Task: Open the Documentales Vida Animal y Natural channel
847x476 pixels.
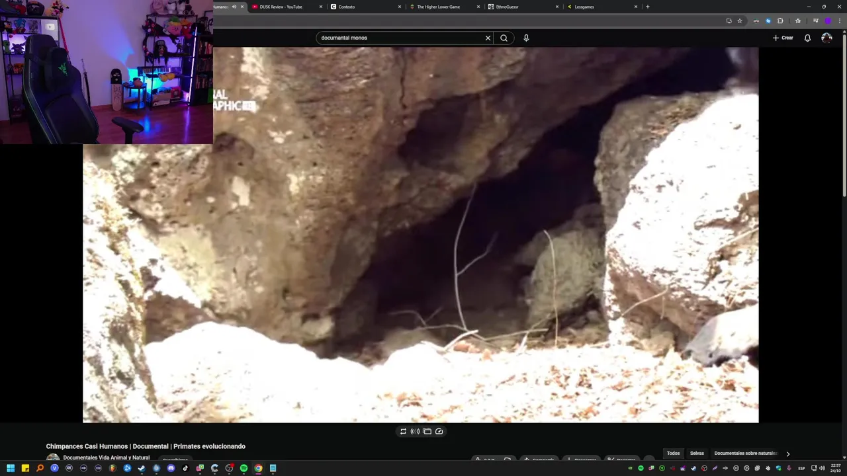Action: [x=106, y=457]
